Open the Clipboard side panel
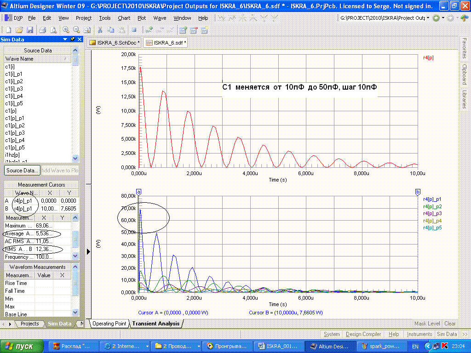 pyautogui.click(x=465, y=74)
